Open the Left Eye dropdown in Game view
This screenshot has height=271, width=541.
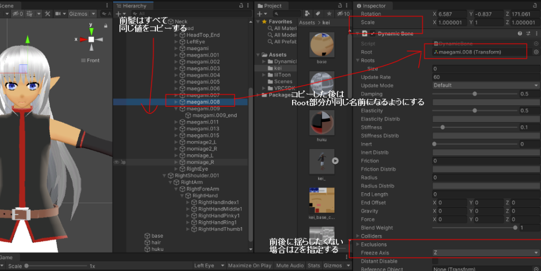click(209, 266)
